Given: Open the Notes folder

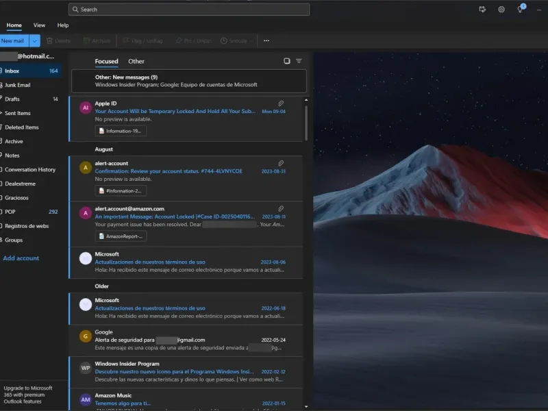Looking at the screenshot, I should pyautogui.click(x=30, y=155).
